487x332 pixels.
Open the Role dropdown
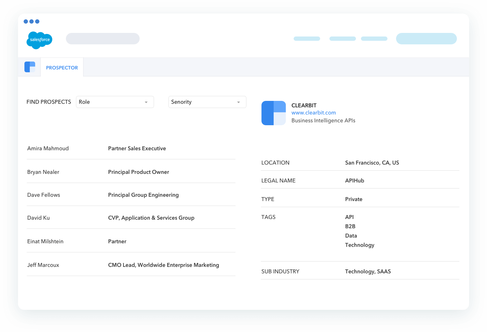tap(115, 102)
